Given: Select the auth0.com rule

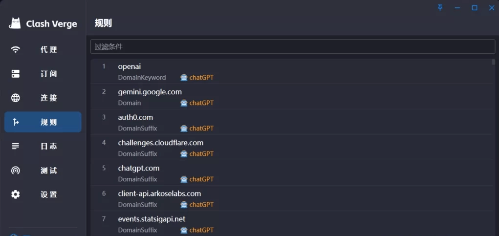Looking at the screenshot, I should pos(135,118).
